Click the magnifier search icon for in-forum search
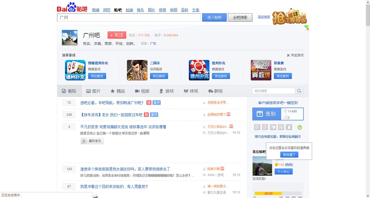 (299, 91)
